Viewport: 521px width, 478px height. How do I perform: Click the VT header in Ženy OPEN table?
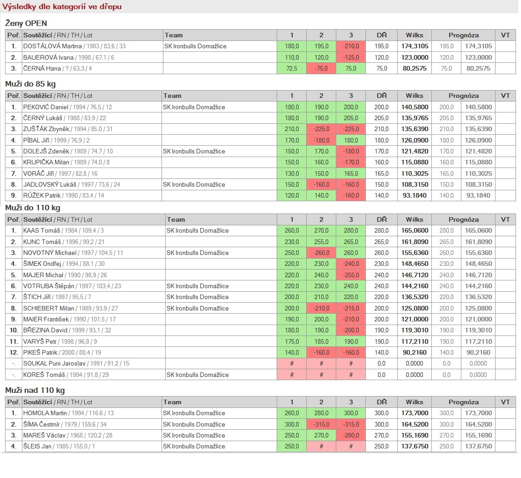click(506, 35)
